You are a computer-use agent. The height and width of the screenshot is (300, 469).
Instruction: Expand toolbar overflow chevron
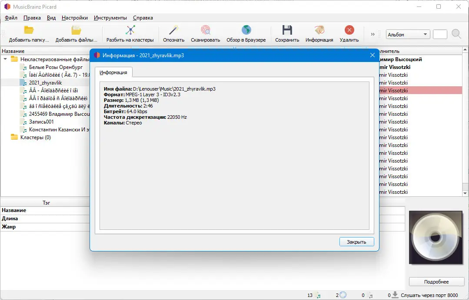[x=373, y=34]
